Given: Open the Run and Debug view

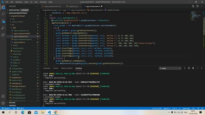Looking at the screenshot, I should (3, 28).
